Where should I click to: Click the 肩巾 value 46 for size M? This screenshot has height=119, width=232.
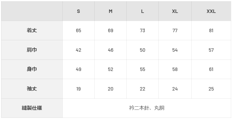point(111,50)
